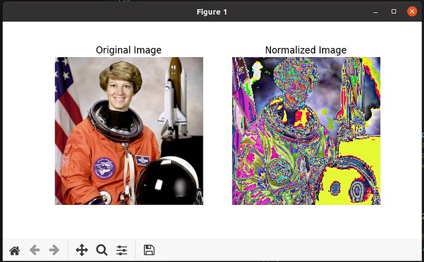The height and width of the screenshot is (262, 424).
Task: Maximize the Figure 1 window
Action: click(x=393, y=12)
